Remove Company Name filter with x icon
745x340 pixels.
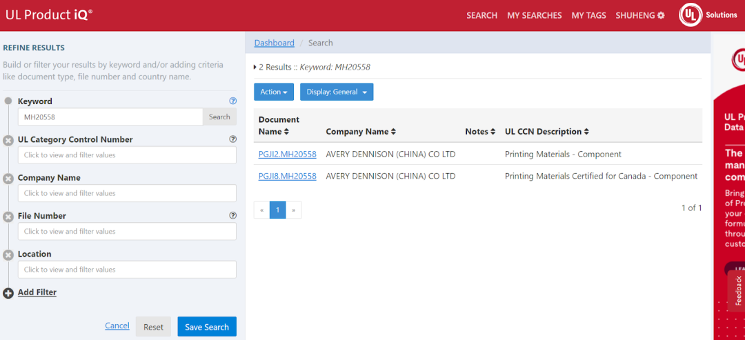coord(8,179)
